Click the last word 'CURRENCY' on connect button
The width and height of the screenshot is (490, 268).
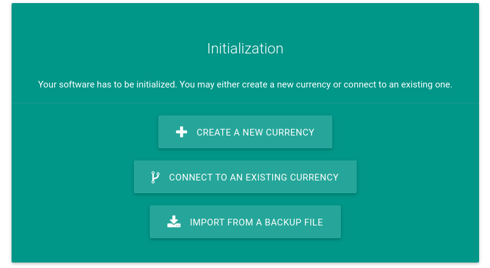coord(314,177)
